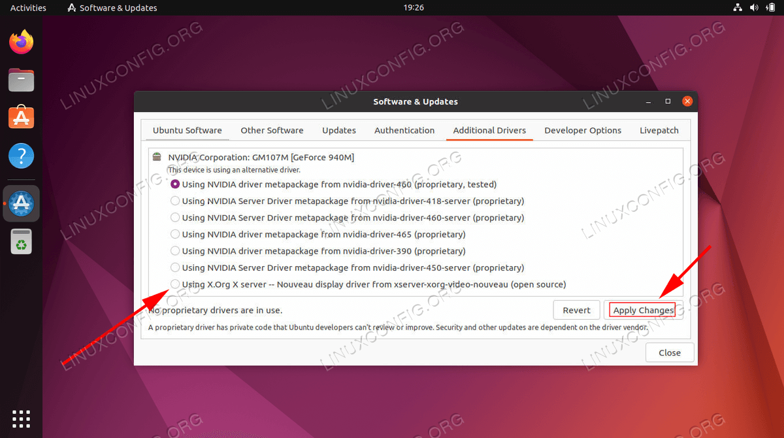Close the dialog with Close button

[x=670, y=352]
